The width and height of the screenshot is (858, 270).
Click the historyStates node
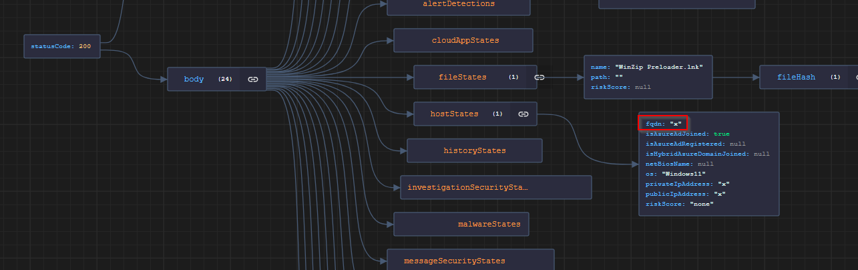[474, 150]
